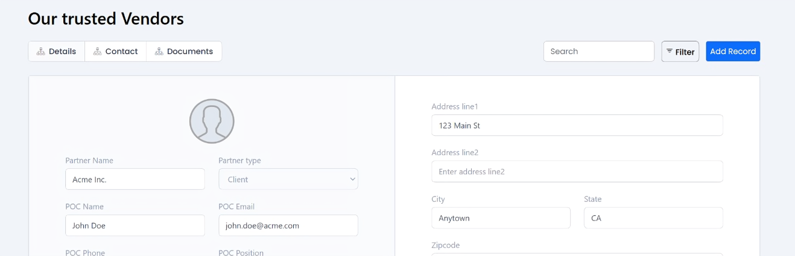Switch to the Details tab
Image resolution: width=795 pixels, height=256 pixels.
(x=57, y=52)
